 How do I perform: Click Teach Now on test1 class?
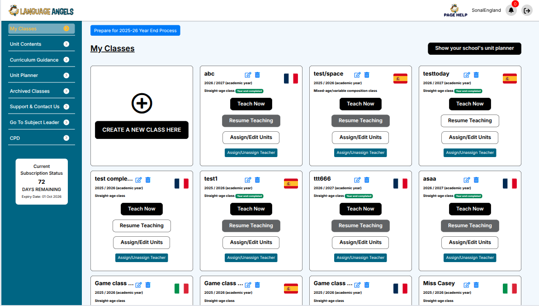coord(251,209)
